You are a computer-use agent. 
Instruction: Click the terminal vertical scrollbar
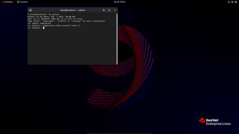pyautogui.click(x=117, y=39)
